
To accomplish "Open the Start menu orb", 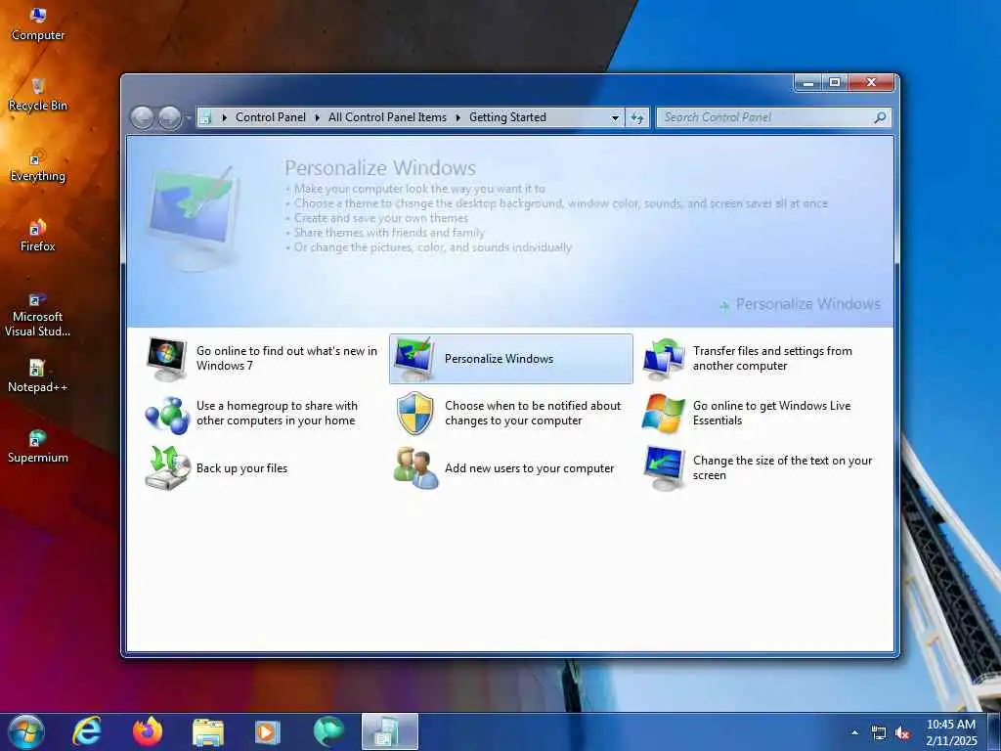I will 26,731.
